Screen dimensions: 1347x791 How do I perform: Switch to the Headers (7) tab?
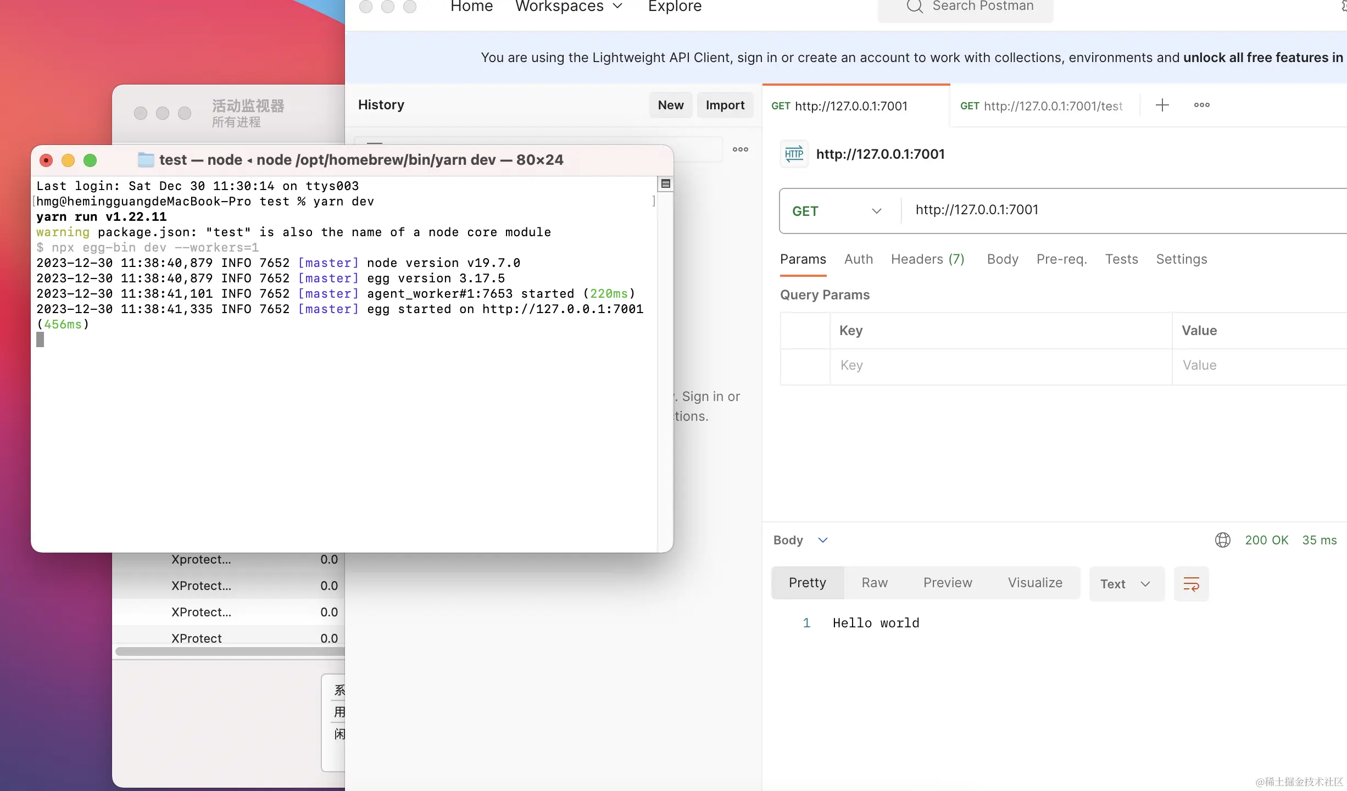(x=927, y=259)
